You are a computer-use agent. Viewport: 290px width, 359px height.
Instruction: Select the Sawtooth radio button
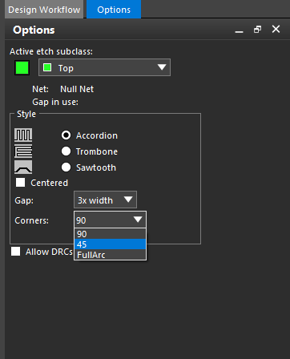pos(66,167)
